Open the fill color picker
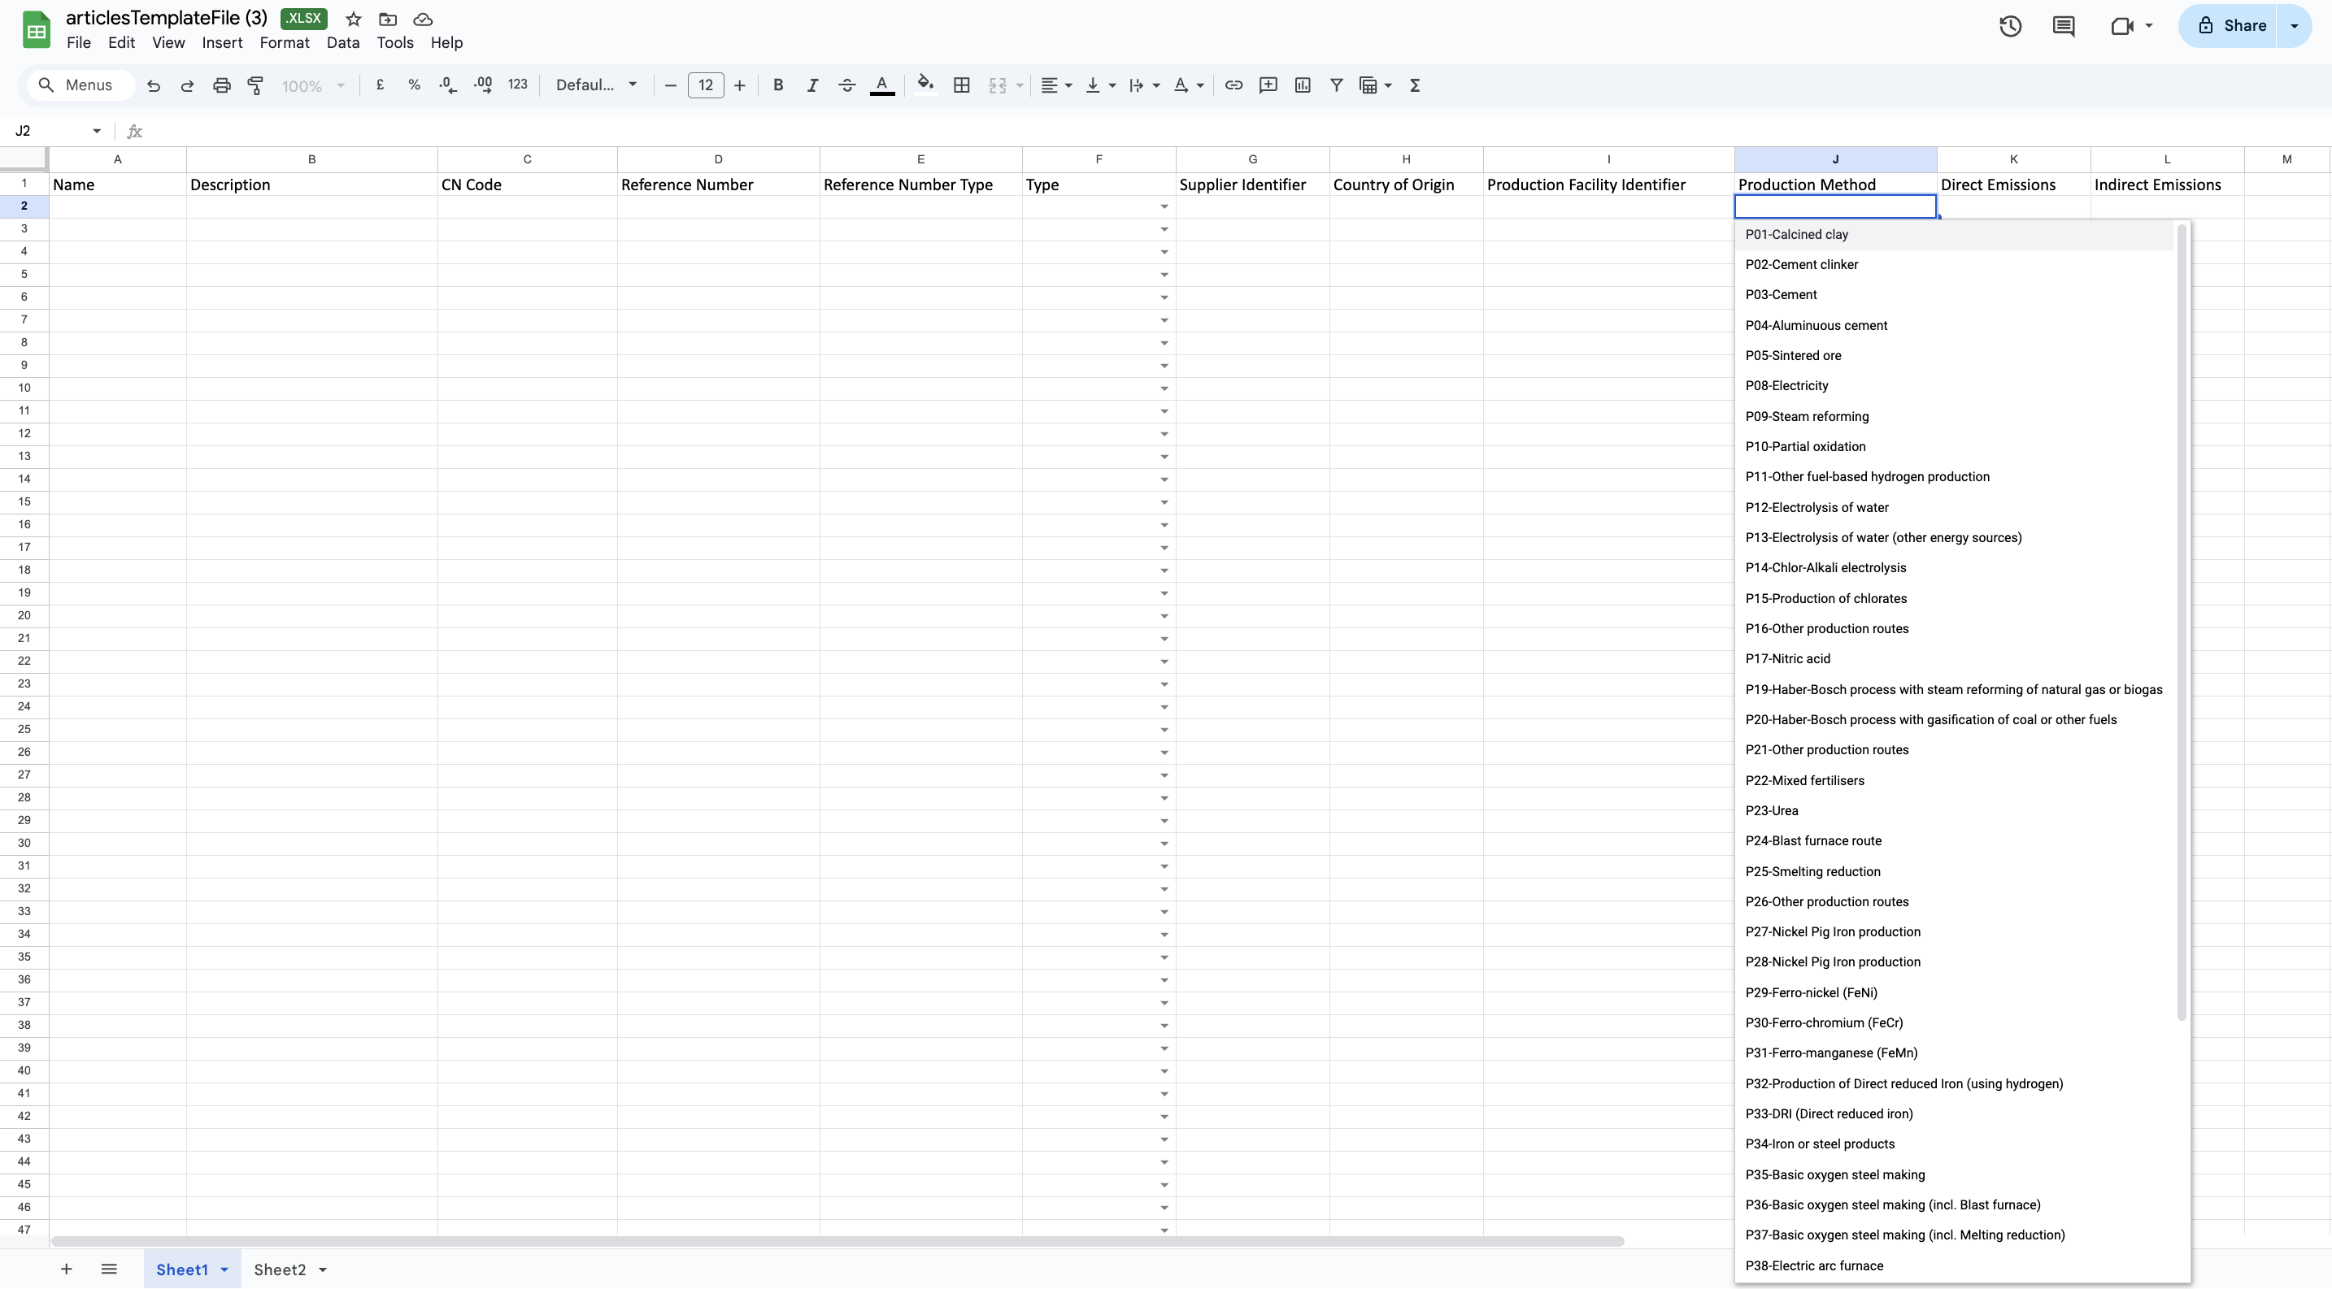Viewport: 2332px width, 1289px height. [x=925, y=85]
